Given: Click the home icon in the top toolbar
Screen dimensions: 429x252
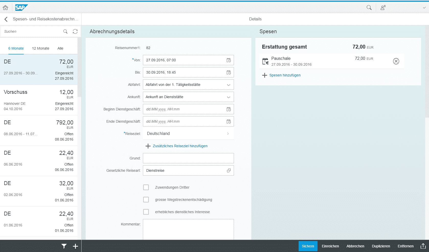Looking at the screenshot, I should click(5, 7).
